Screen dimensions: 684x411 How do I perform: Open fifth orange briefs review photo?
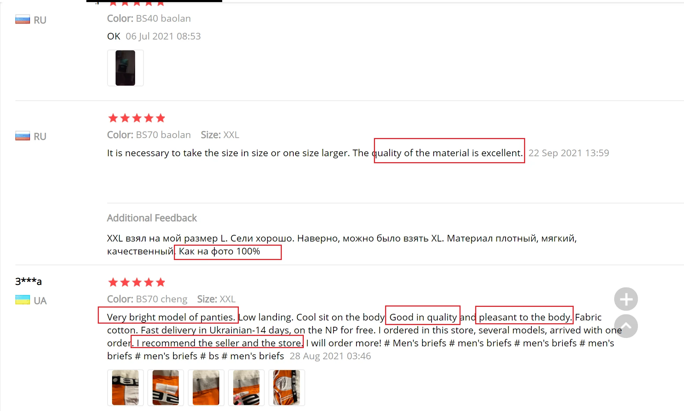pos(287,388)
